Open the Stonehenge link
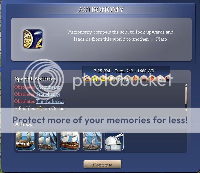Image resolution: width=200 pixels, height=173 pixels. (48, 94)
